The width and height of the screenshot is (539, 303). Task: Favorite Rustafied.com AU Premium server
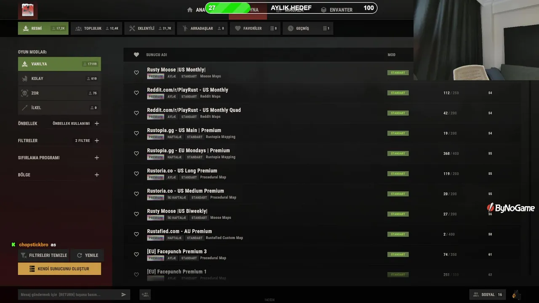pos(136,234)
